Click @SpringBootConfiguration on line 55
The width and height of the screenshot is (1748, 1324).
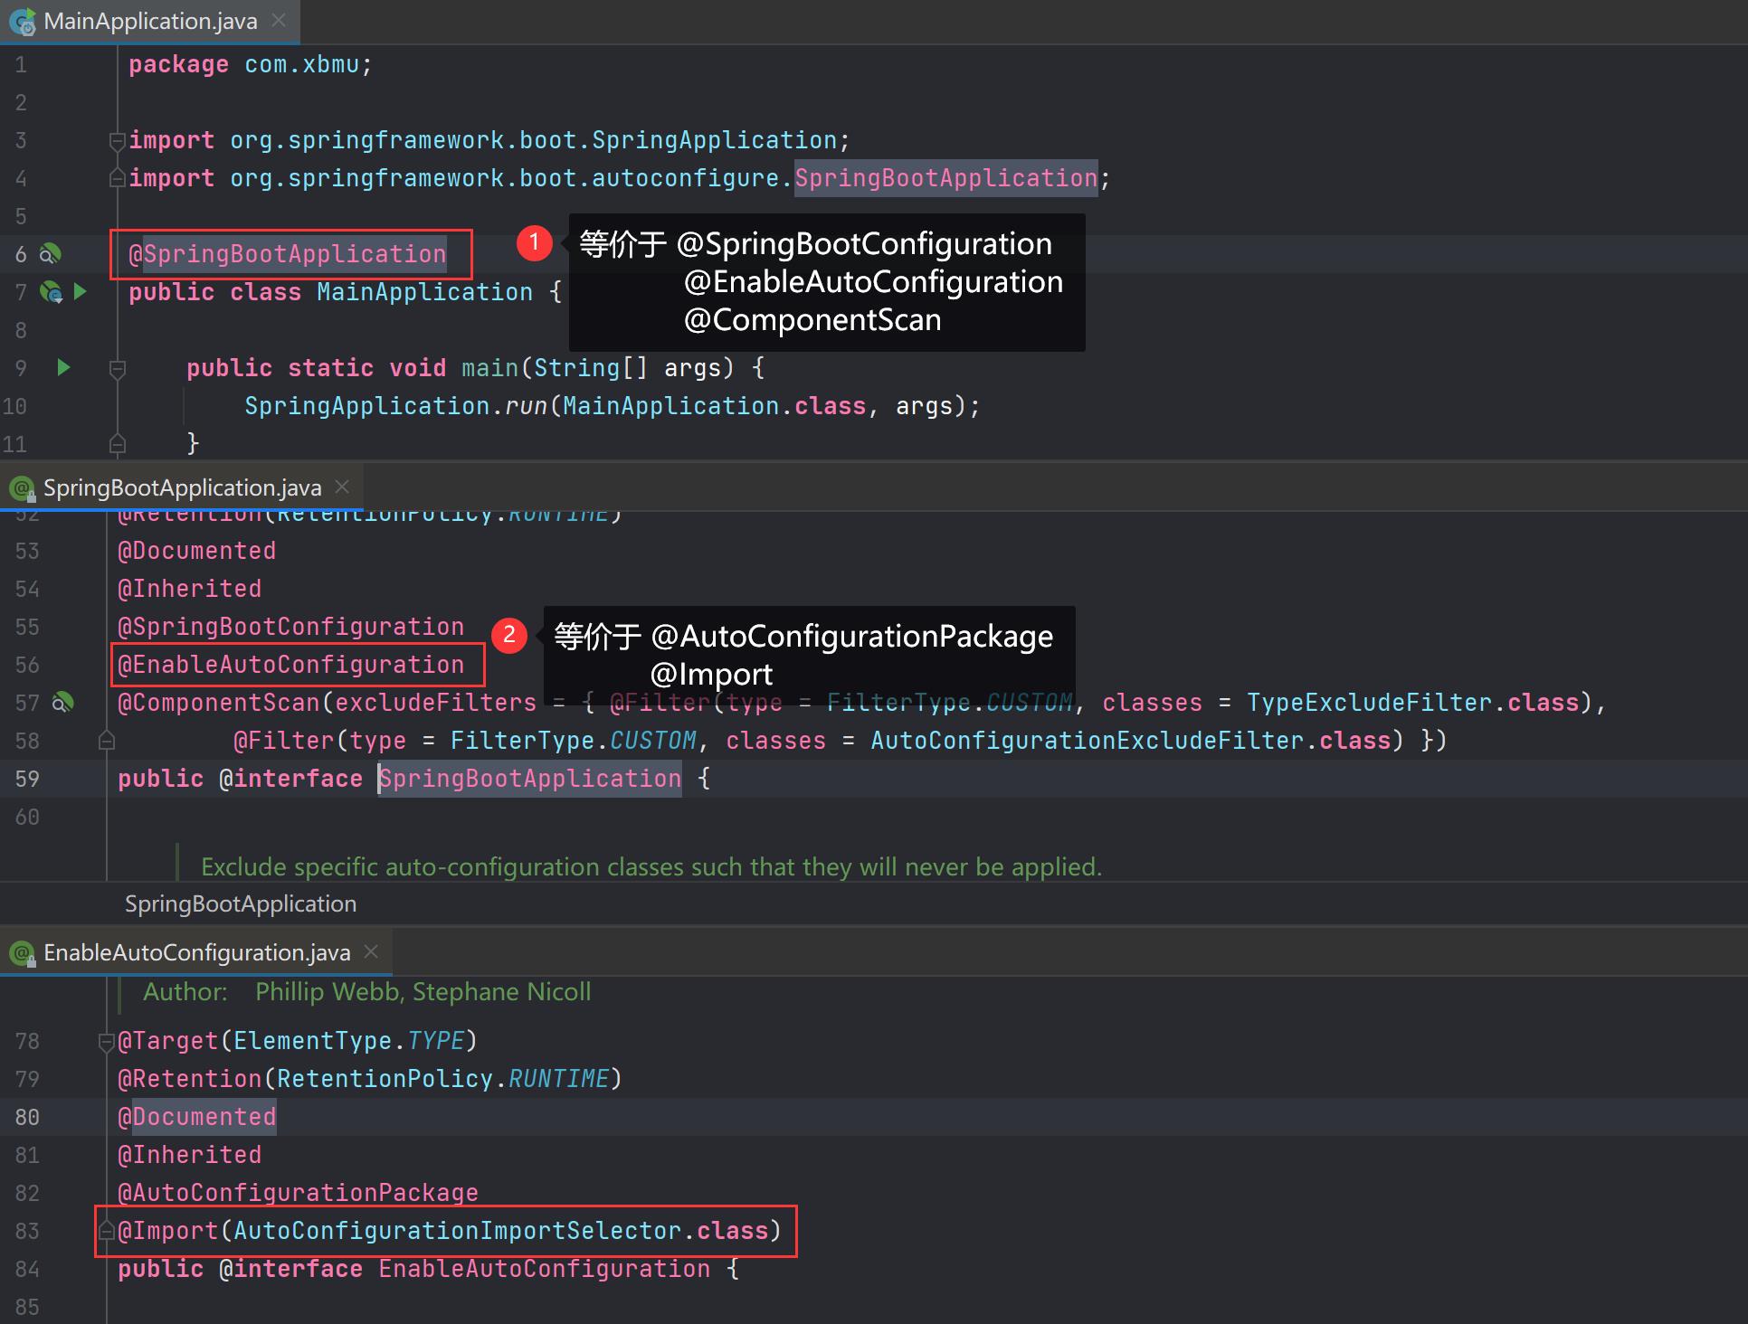point(291,627)
